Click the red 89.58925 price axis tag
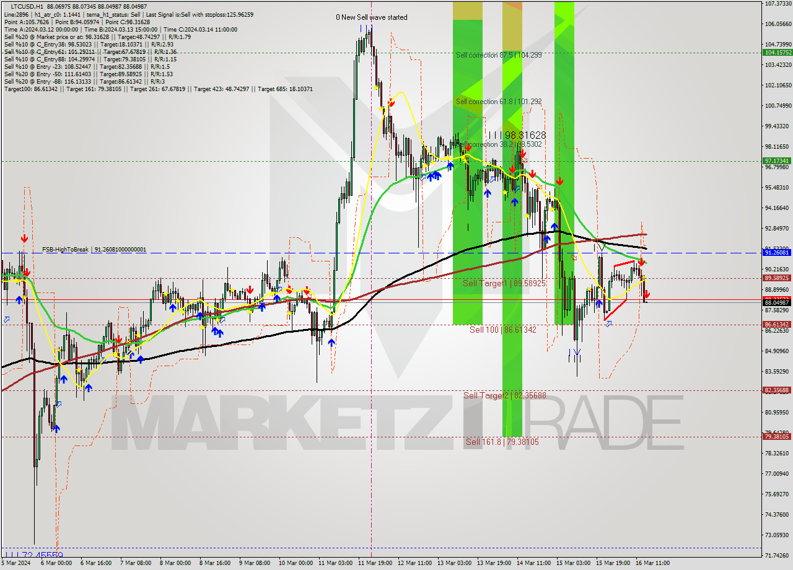The width and height of the screenshot is (793, 570). (777, 278)
